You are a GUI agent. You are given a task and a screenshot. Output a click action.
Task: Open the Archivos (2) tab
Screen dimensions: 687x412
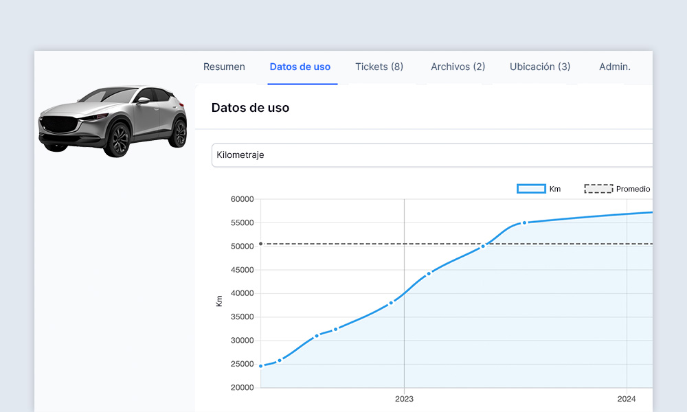tap(458, 67)
